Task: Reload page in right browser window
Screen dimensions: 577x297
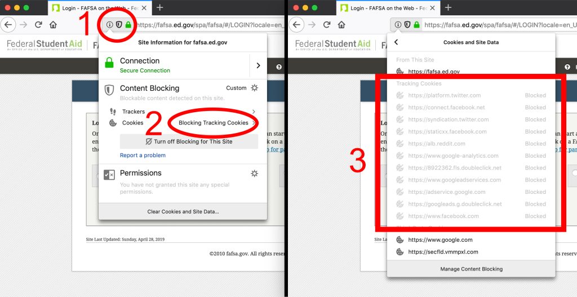Action: point(326,25)
